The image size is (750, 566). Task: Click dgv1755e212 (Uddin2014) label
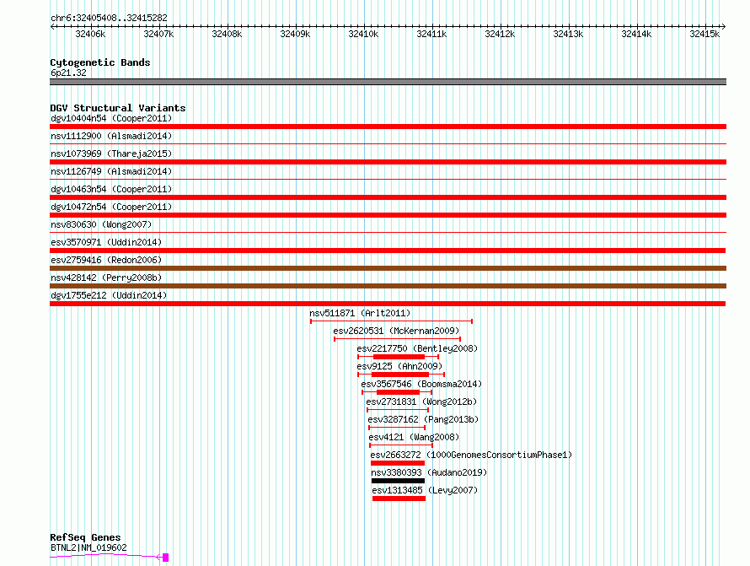pos(109,295)
